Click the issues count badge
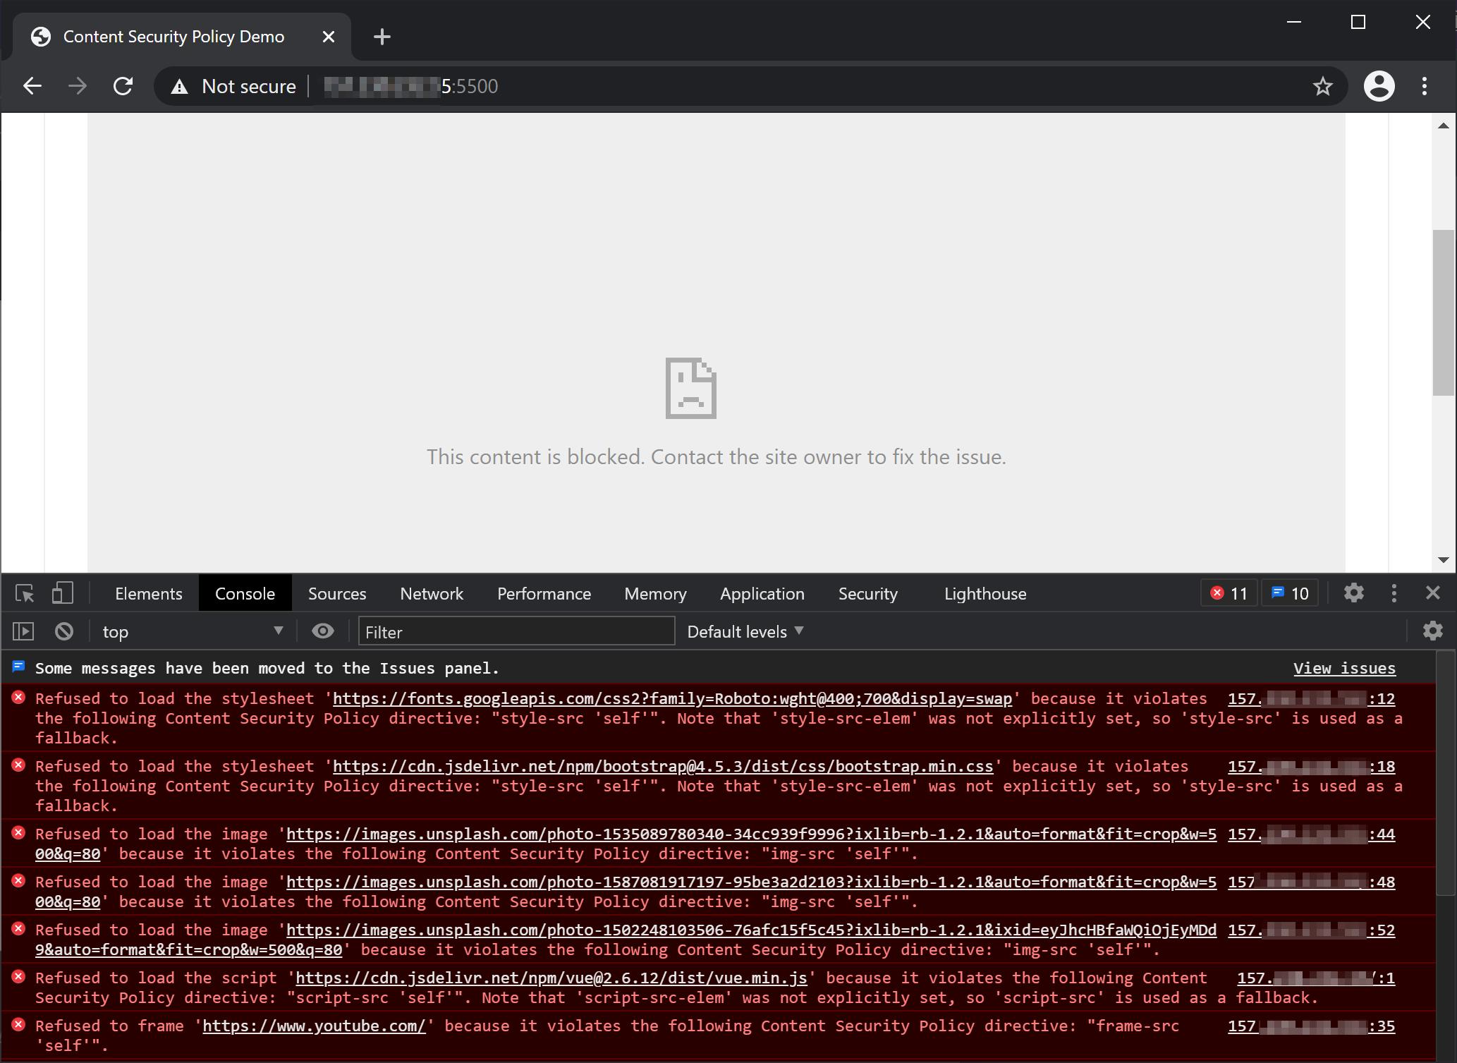 (1289, 593)
